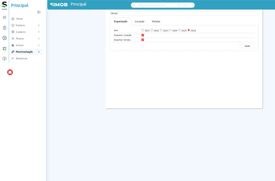Open Sistema menu item

click(x=27, y=25)
